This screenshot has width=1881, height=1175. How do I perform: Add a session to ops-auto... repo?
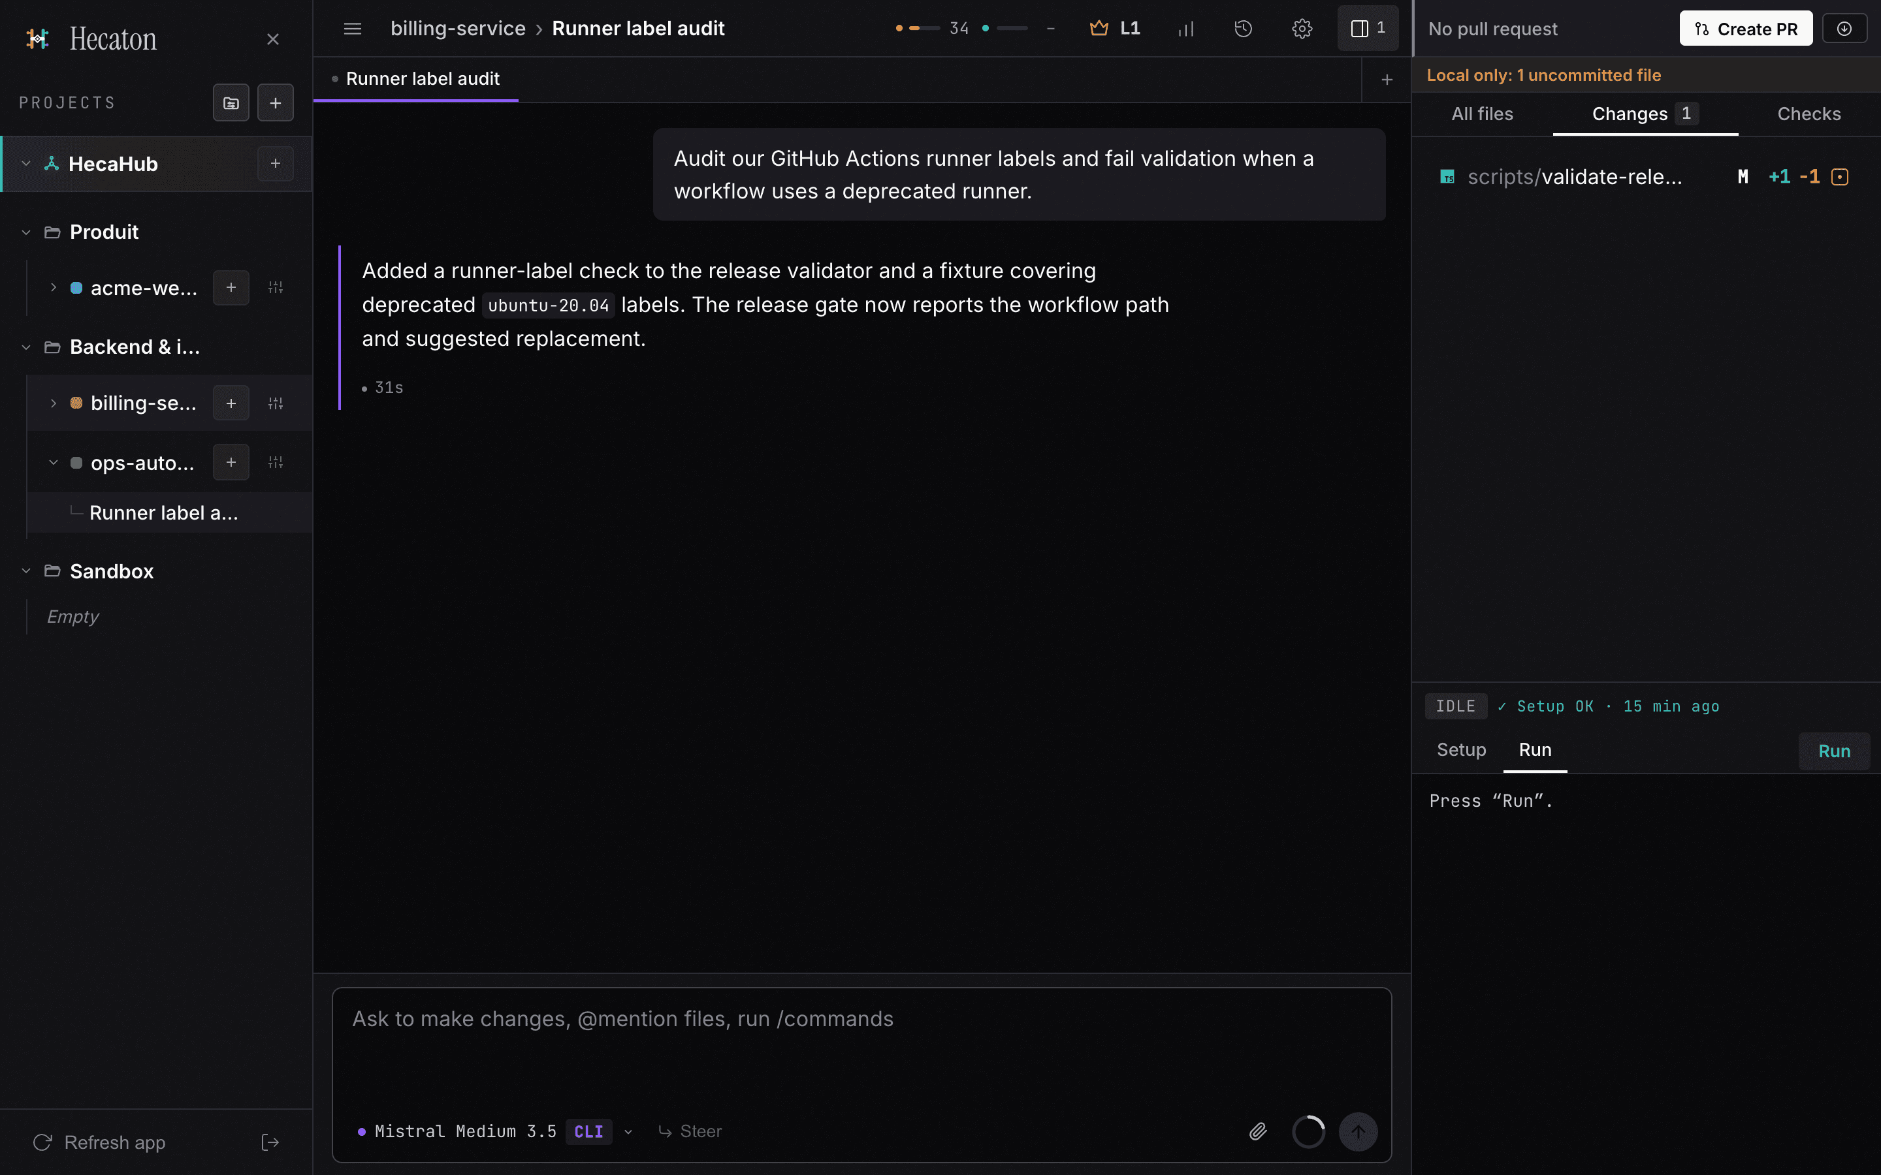231,462
